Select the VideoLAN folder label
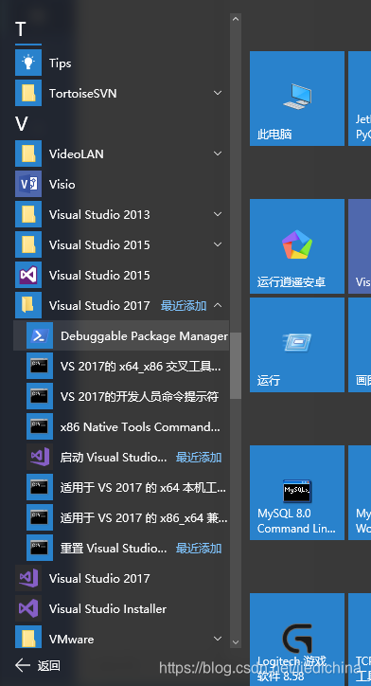The image size is (371, 686). point(76,154)
